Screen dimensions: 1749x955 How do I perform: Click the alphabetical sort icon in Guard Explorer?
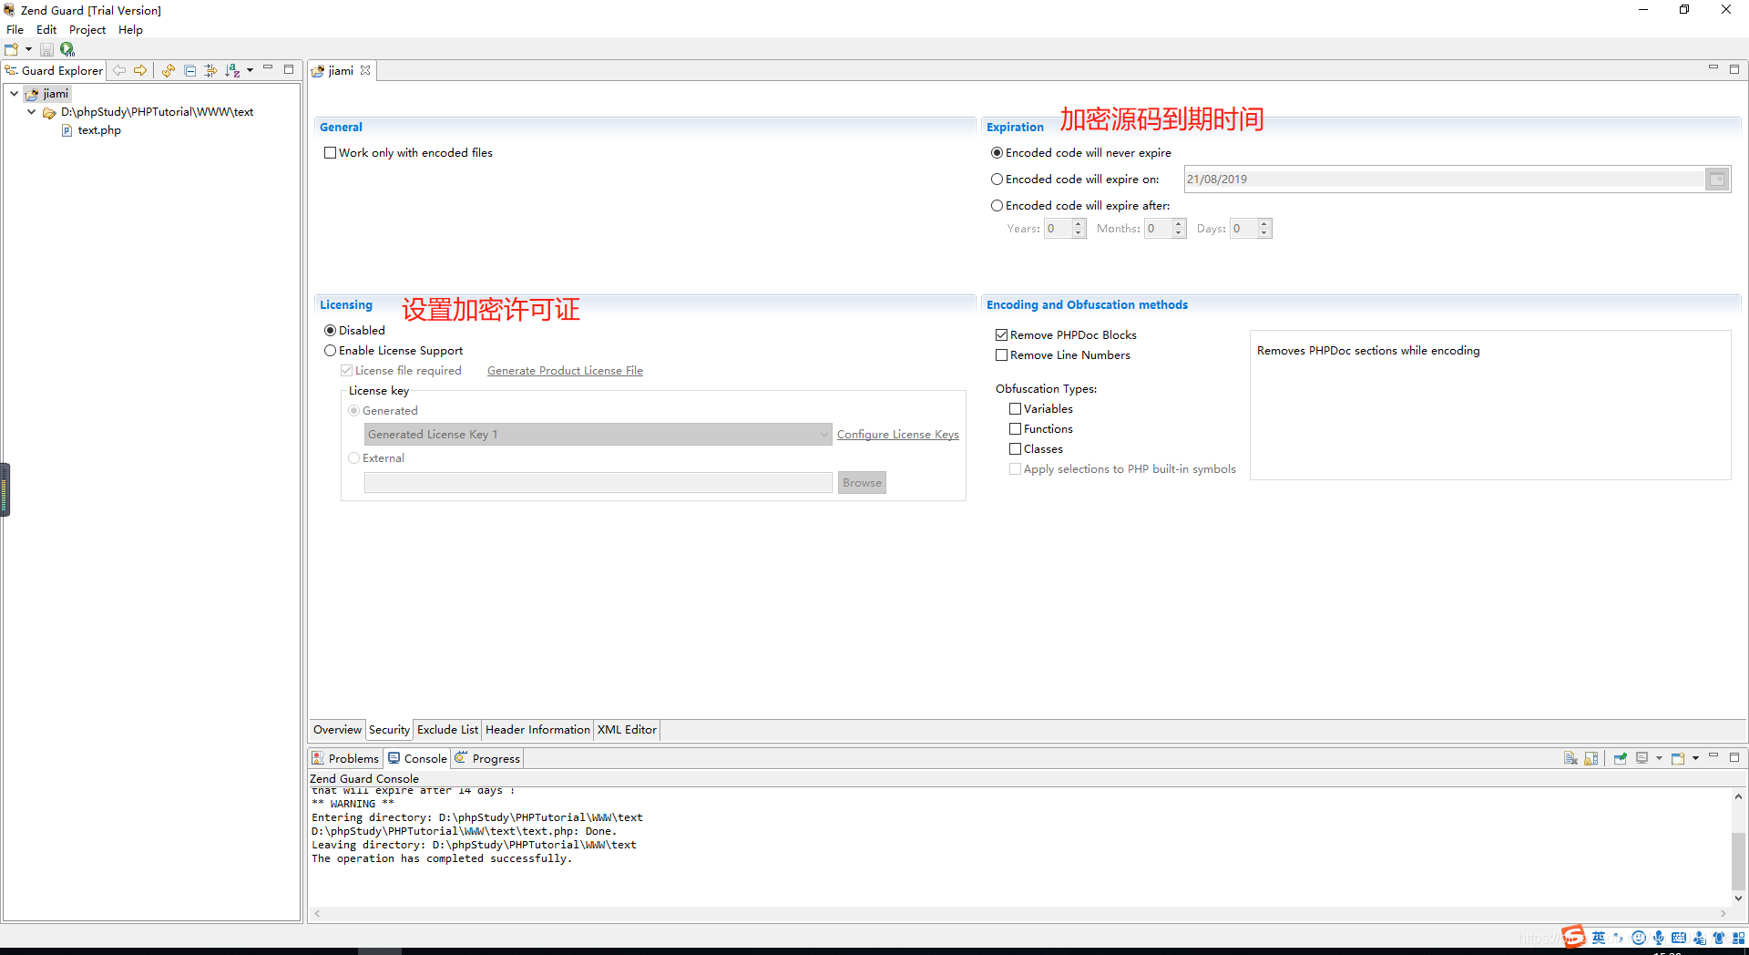232,70
